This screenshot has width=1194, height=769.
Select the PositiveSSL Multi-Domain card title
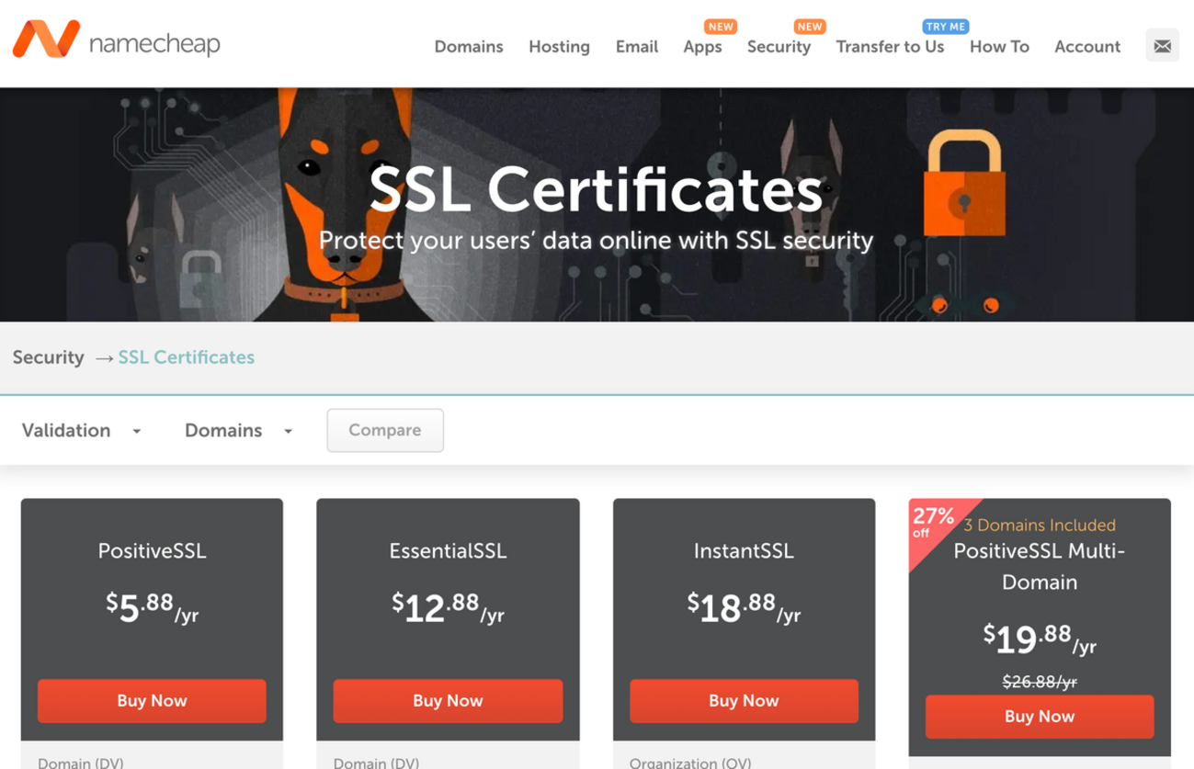coord(1040,566)
